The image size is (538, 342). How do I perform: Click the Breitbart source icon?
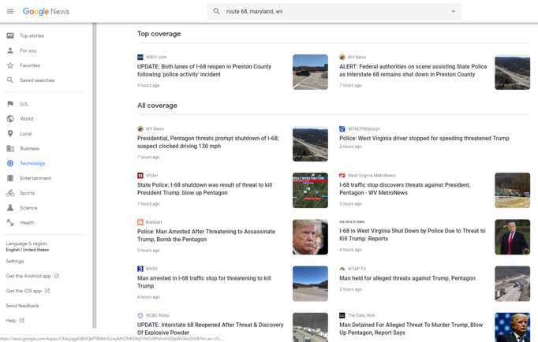[140, 222]
